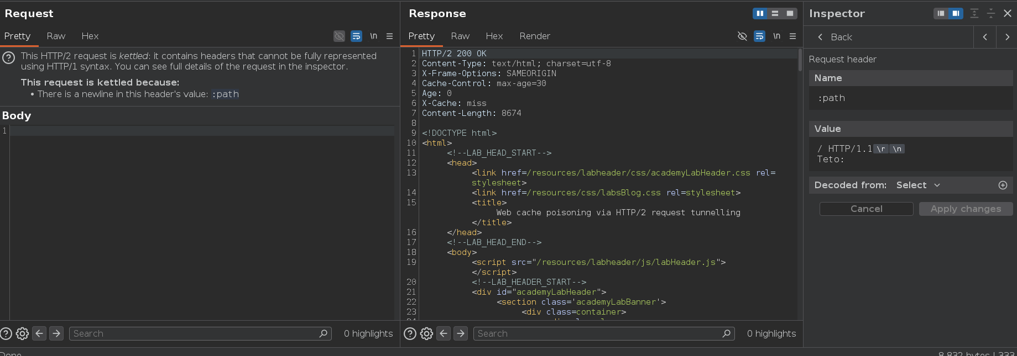The width and height of the screenshot is (1017, 356).
Task: Switch Request view to Raw tab
Action: pyautogui.click(x=56, y=36)
